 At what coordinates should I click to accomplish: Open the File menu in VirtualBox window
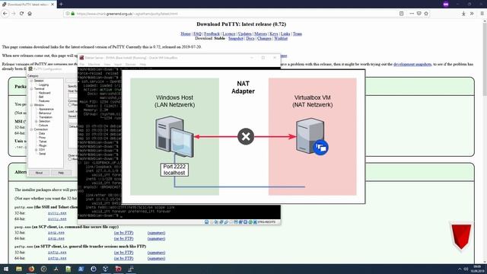pos(82,64)
